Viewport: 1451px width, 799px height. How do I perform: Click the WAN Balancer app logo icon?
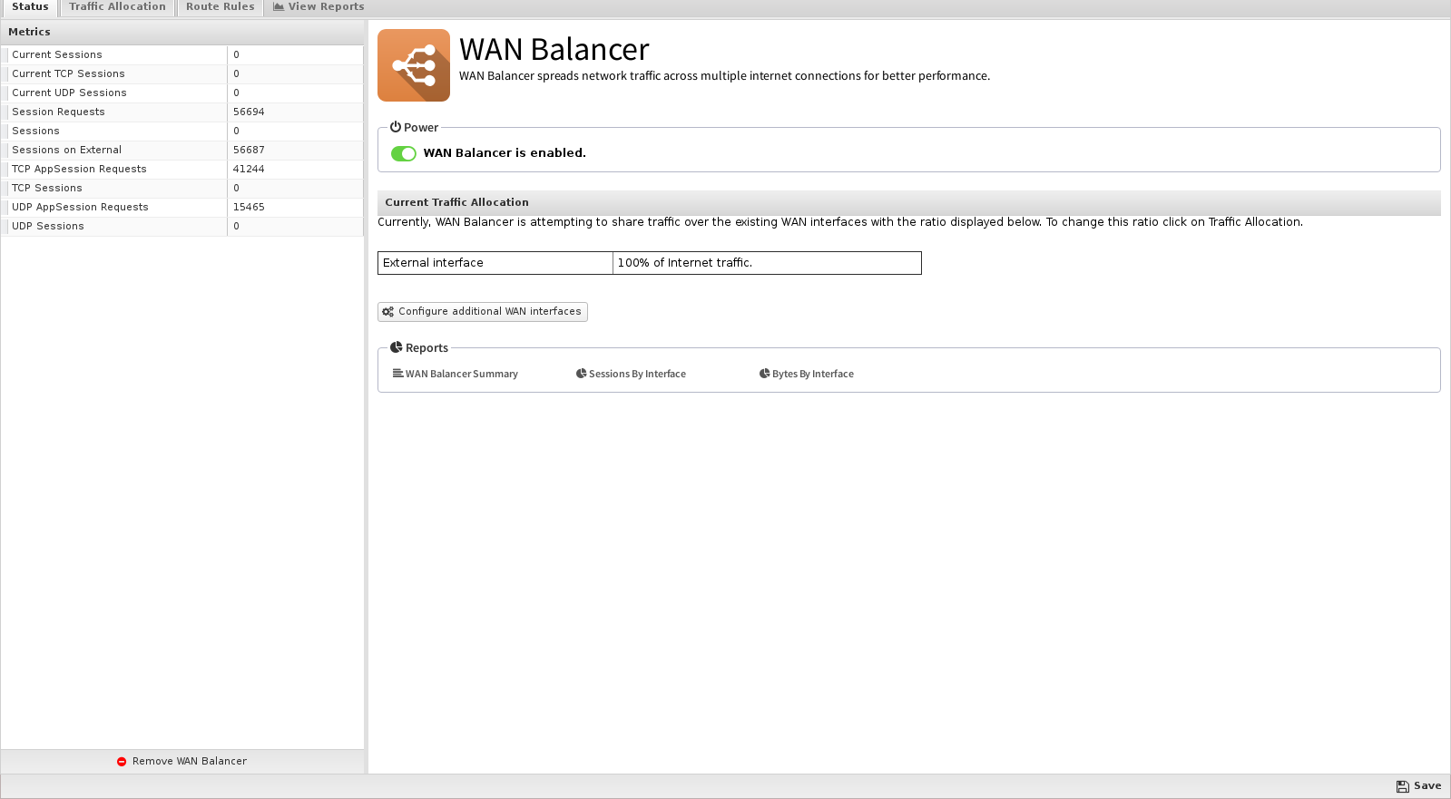tap(414, 65)
